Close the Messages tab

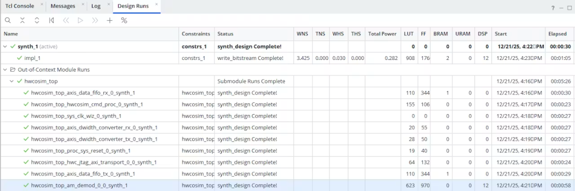[83, 4]
